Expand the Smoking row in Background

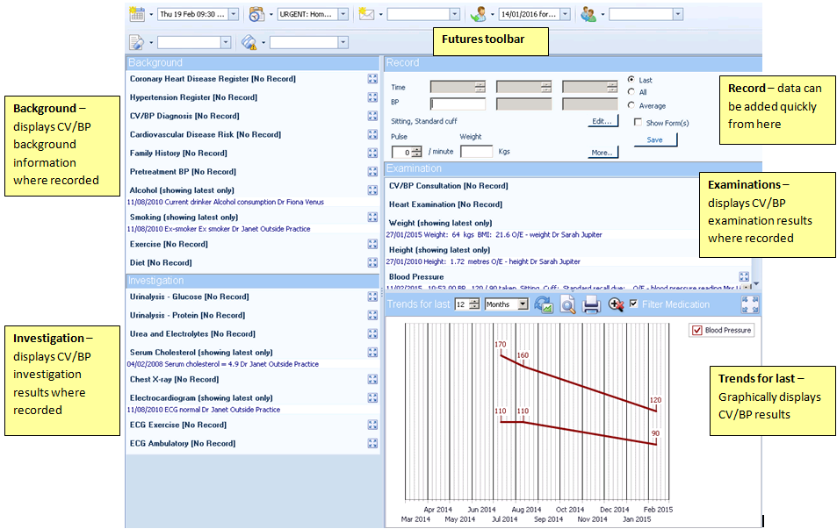(372, 218)
